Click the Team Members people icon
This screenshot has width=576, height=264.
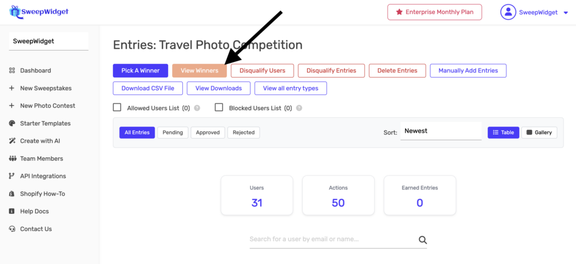(12, 158)
